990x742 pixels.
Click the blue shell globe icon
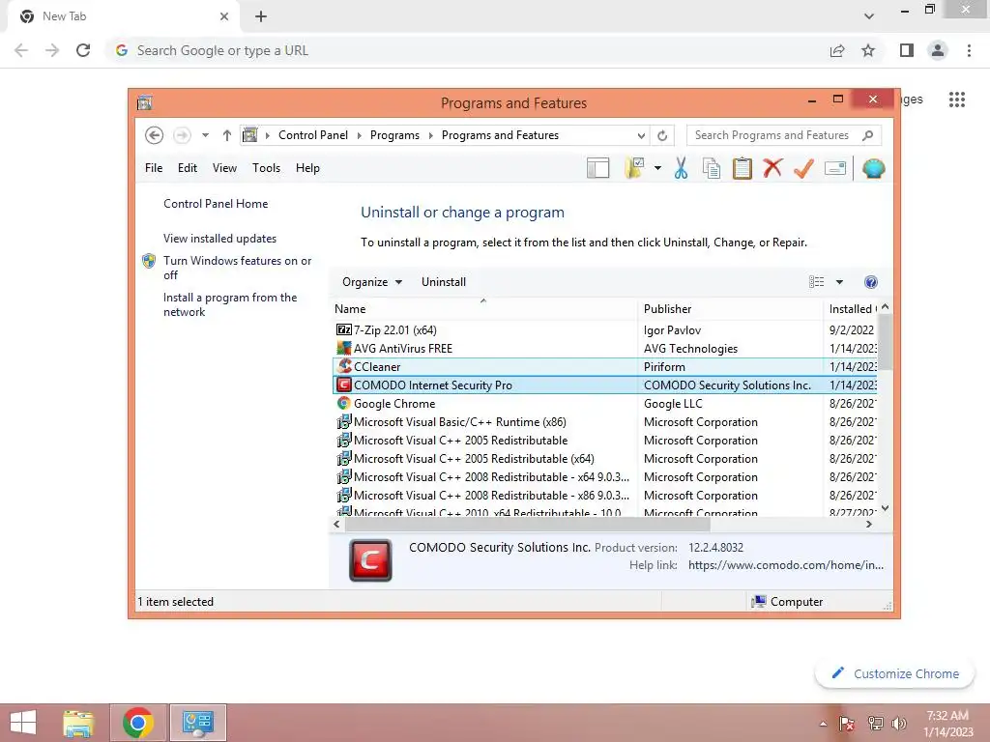click(x=873, y=168)
